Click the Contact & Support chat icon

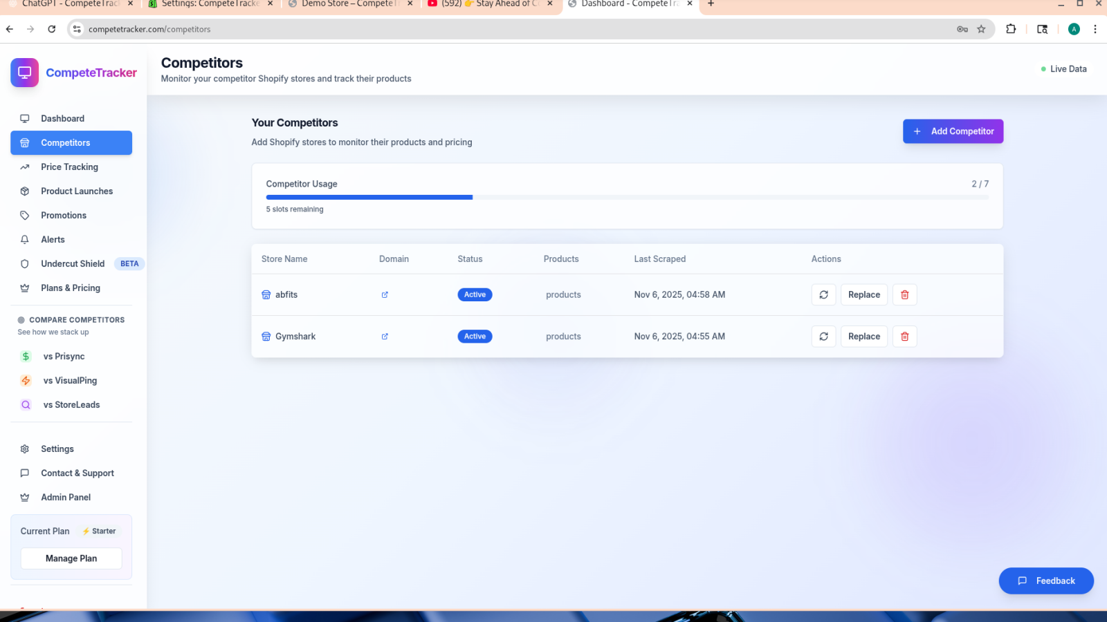(x=25, y=473)
